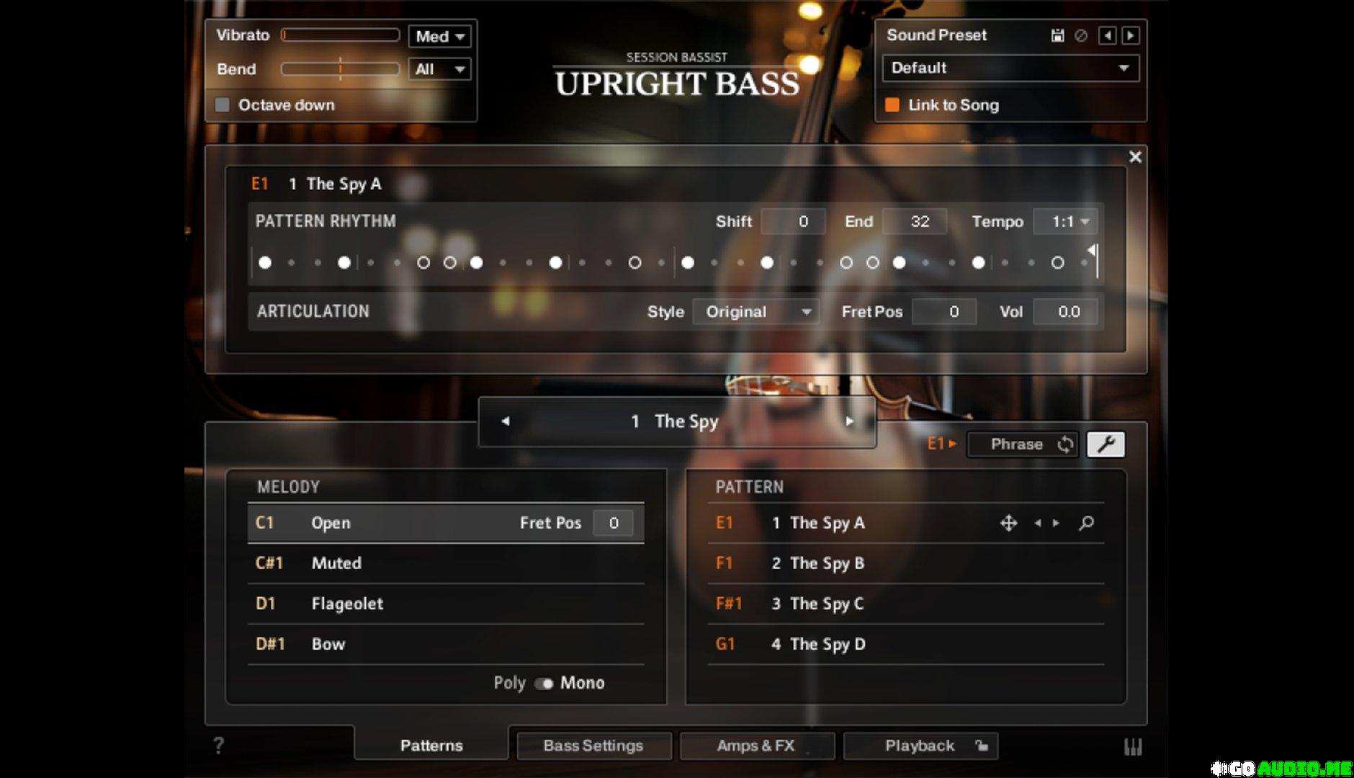The height and width of the screenshot is (778, 1354).
Task: Open the help question mark
Action: 218,746
